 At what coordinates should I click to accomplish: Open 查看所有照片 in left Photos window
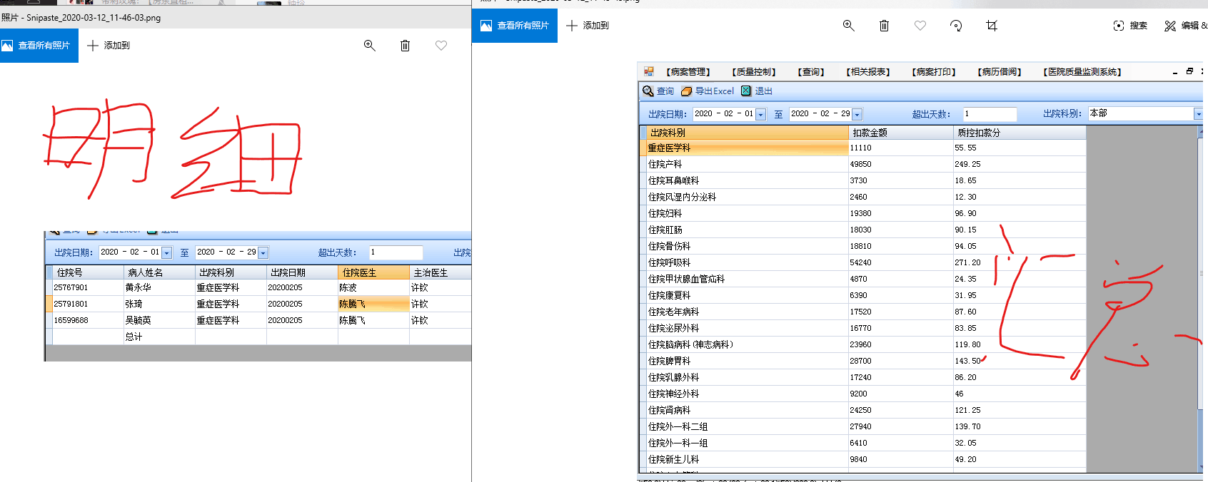39,46
